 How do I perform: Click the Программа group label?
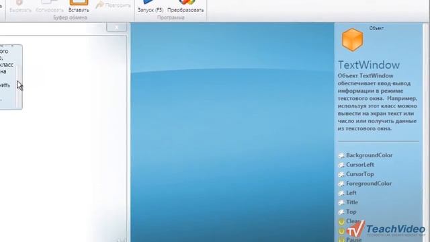pos(171,17)
